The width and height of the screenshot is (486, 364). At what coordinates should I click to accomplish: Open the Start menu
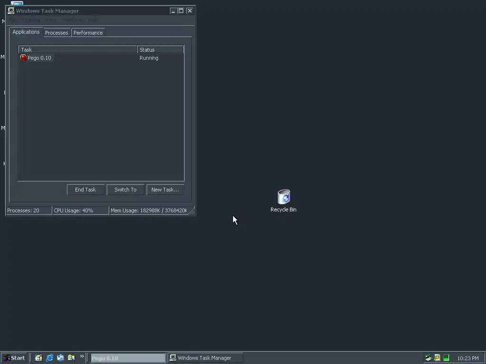14,358
